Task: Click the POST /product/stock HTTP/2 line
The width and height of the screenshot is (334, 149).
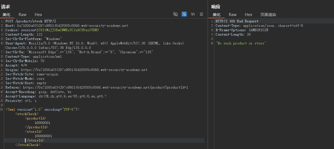Action: 31,21
